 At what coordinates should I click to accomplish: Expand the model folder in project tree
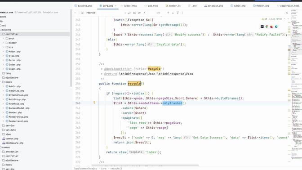pos(1,82)
